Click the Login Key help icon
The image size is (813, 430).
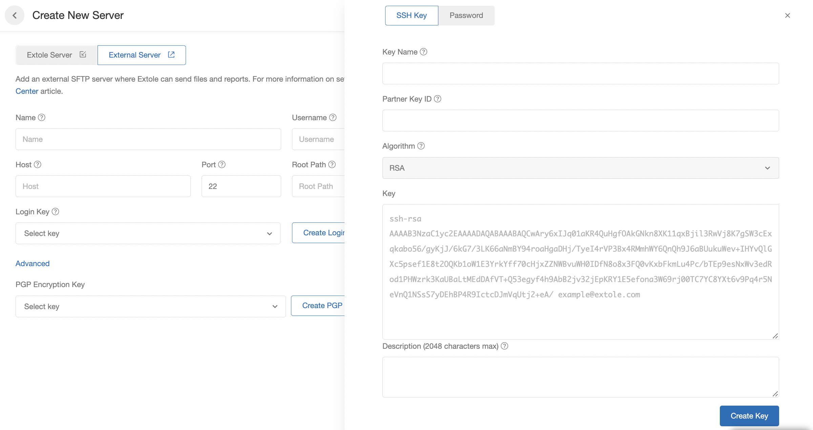[55, 212]
